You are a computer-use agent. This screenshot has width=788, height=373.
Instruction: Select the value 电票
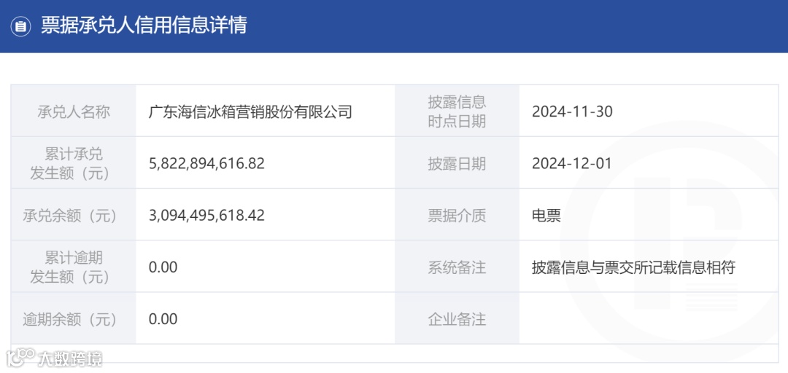click(546, 216)
